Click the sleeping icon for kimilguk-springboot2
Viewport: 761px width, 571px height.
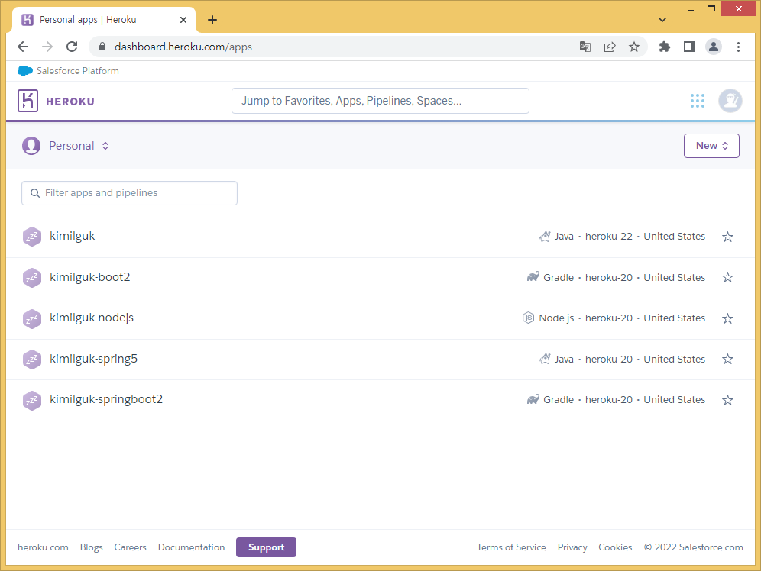point(32,400)
